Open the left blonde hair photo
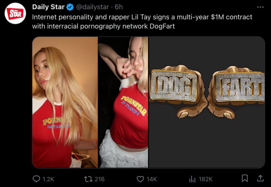 [65, 102]
